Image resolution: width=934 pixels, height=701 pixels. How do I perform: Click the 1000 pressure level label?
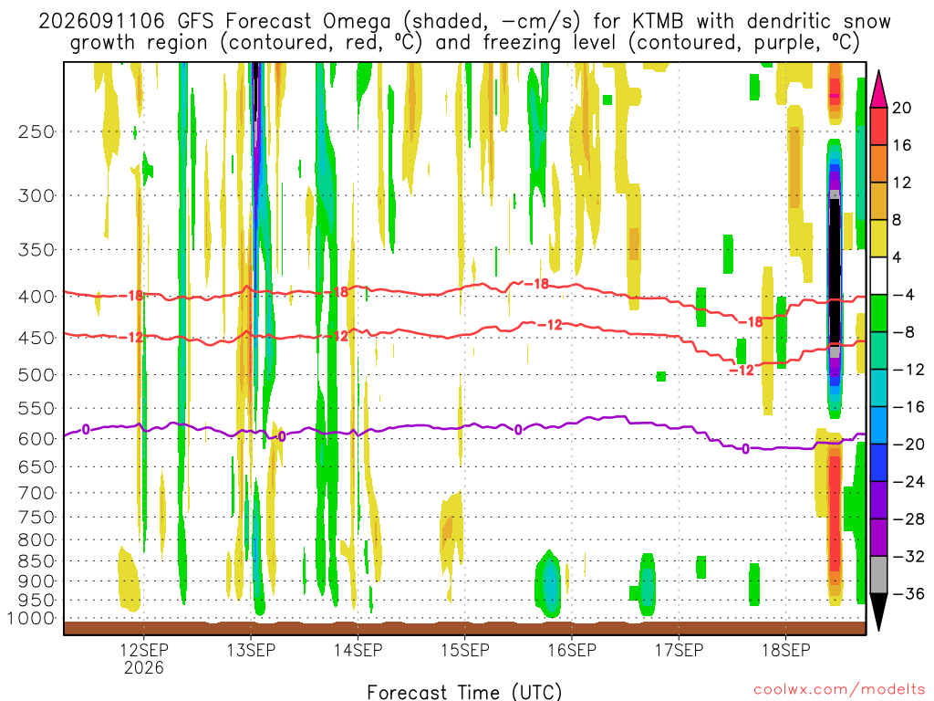pos(32,619)
